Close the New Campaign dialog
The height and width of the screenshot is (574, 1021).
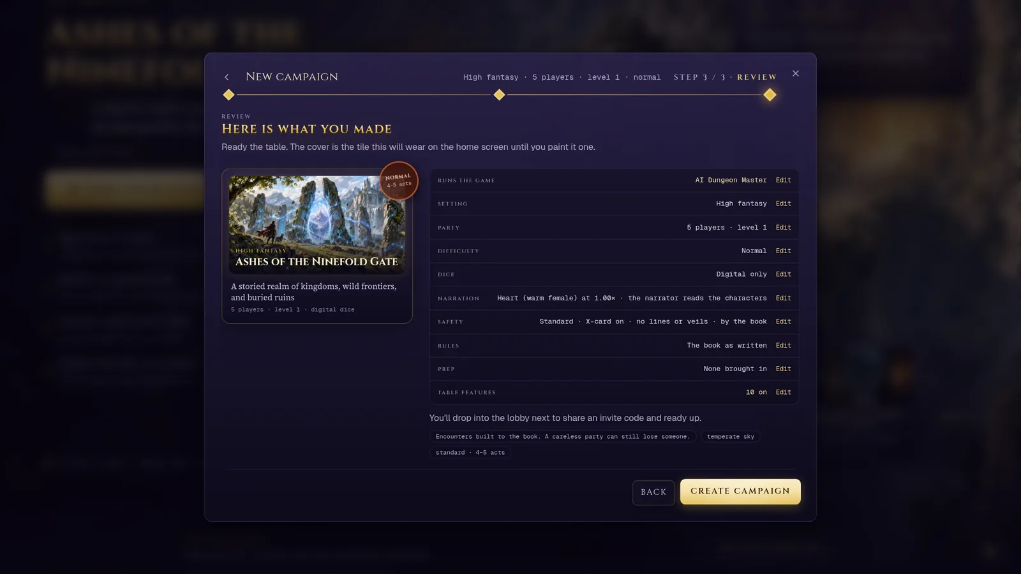[x=796, y=73]
